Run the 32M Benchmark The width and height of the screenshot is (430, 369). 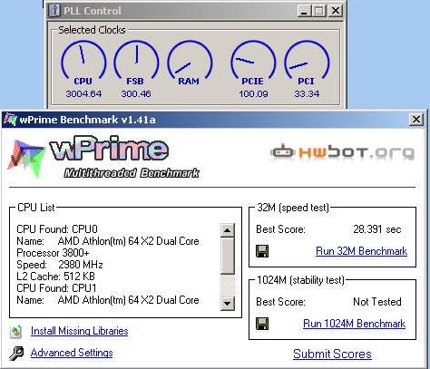point(361,251)
